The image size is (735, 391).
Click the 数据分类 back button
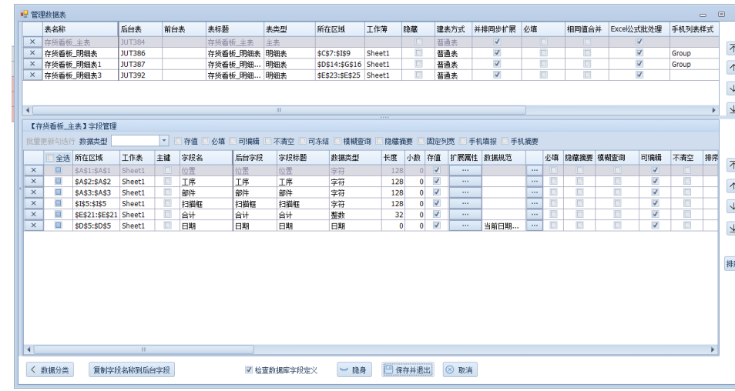click(49, 370)
